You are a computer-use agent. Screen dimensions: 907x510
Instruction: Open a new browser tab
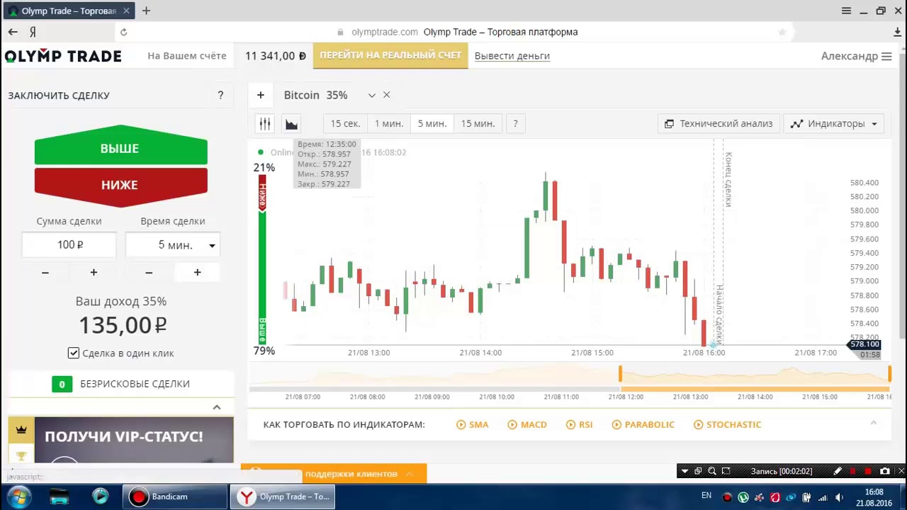point(146,11)
